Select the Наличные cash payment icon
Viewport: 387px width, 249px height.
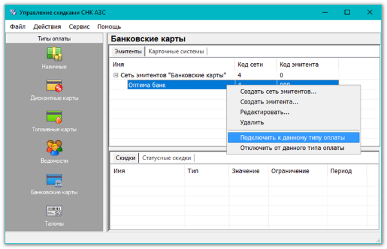pyautogui.click(x=54, y=54)
